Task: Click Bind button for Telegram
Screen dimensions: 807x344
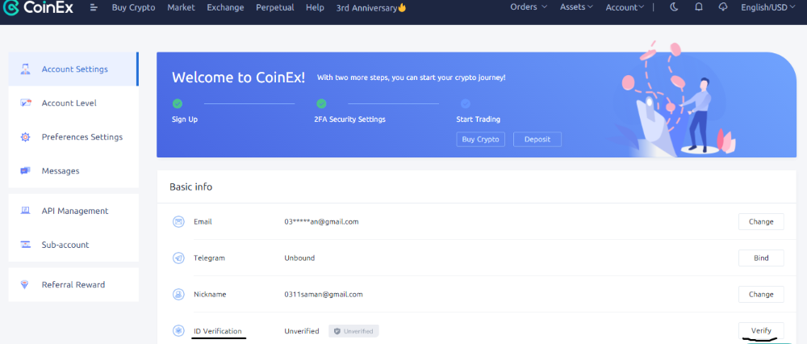Action: coord(761,258)
